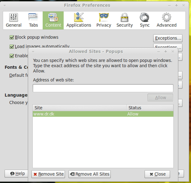
Task: Click Exceptions button beside Block popup windows
Action: pyautogui.click(x=168, y=38)
